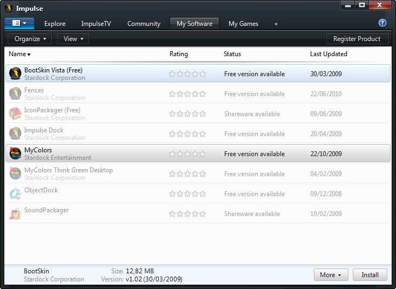Sort by the Rating column header
The height and width of the screenshot is (289, 396).
tap(179, 54)
